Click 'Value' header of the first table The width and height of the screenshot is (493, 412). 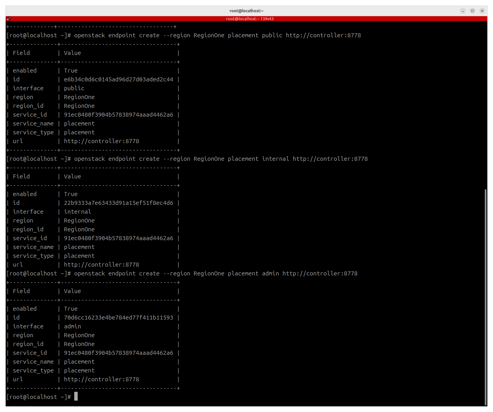click(x=72, y=53)
